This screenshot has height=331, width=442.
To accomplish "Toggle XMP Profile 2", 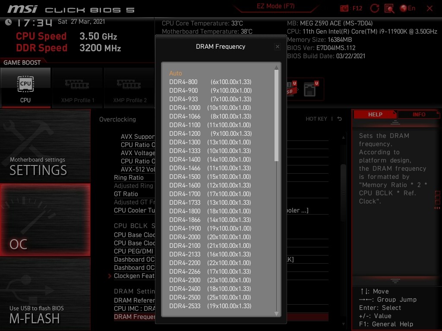I will point(129,87).
